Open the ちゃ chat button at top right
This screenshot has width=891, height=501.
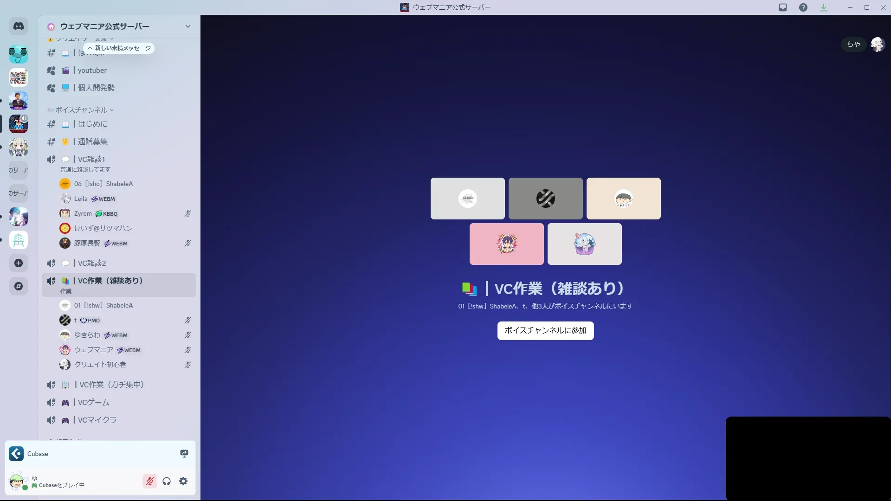click(853, 44)
